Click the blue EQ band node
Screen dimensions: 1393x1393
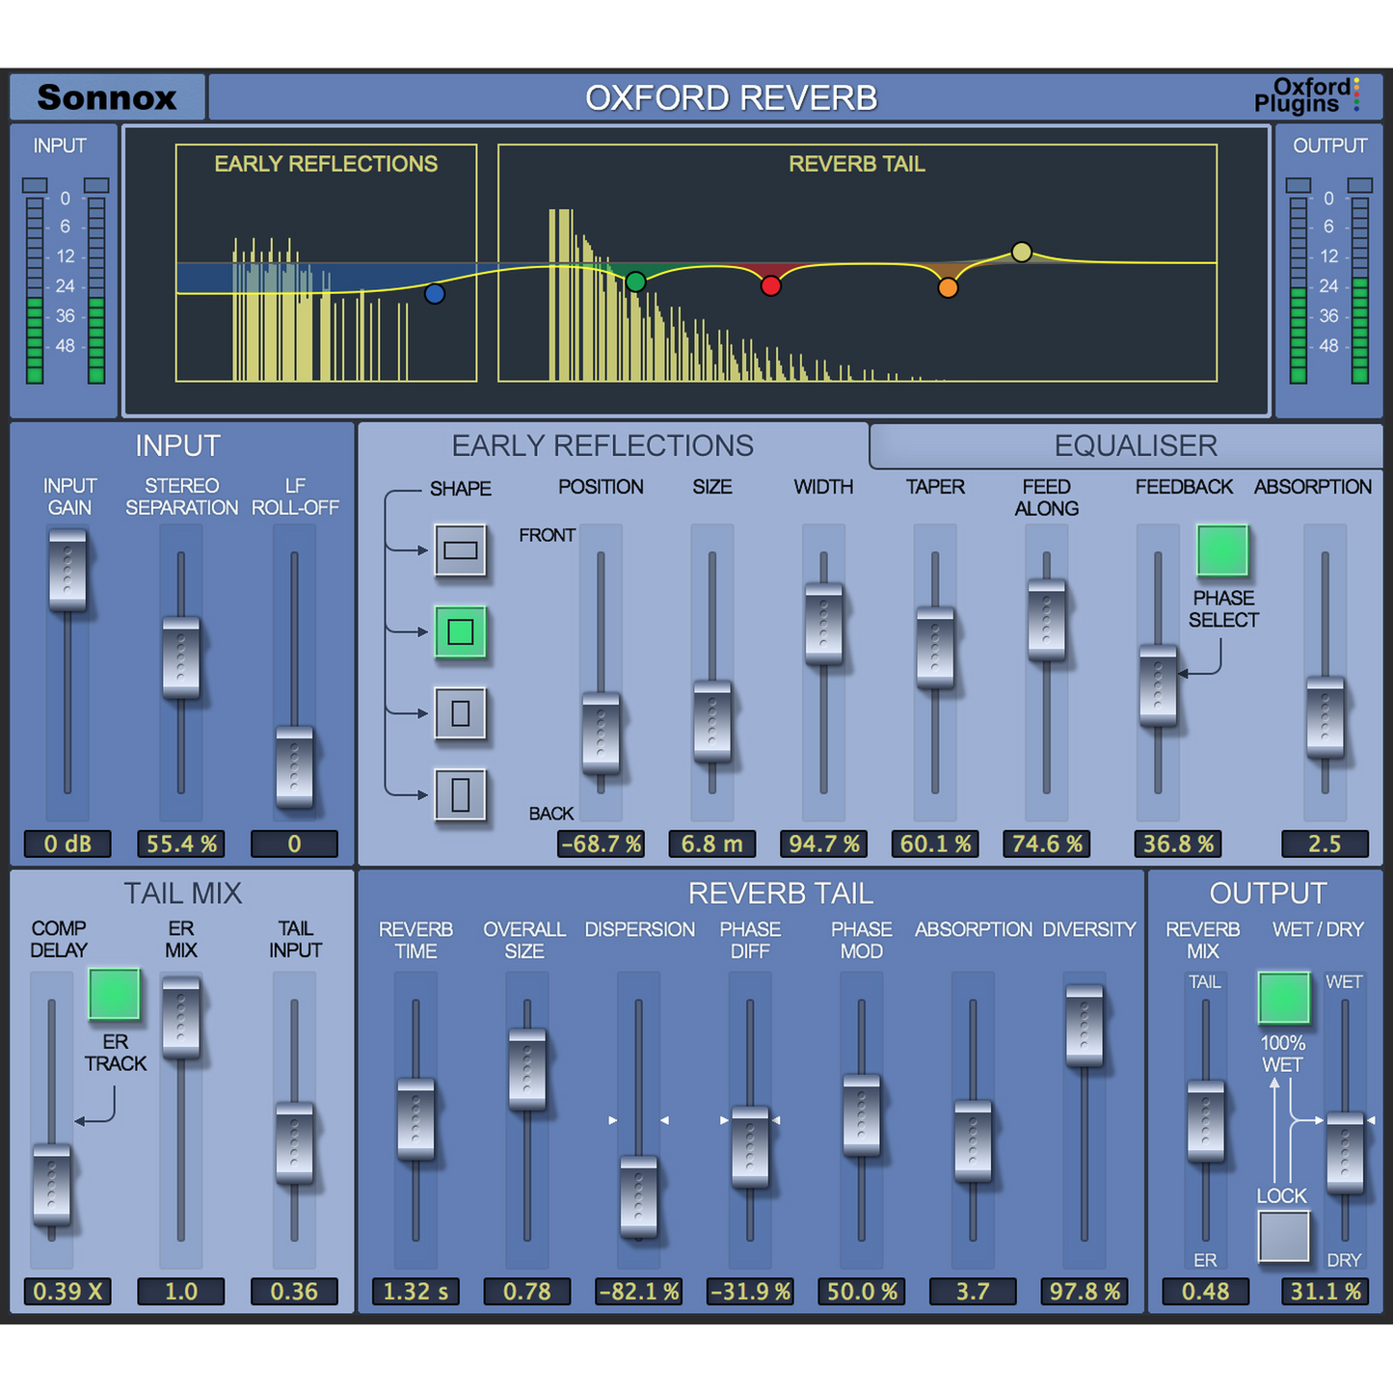[x=435, y=294]
